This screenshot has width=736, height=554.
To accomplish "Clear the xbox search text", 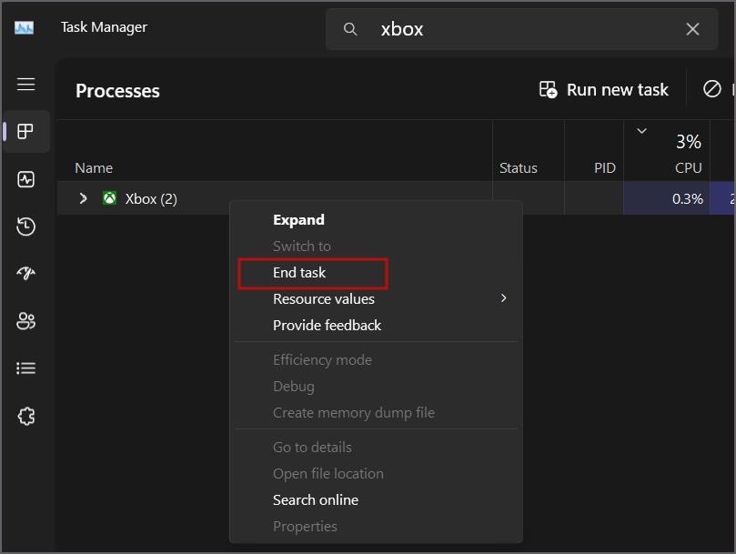I will [692, 29].
